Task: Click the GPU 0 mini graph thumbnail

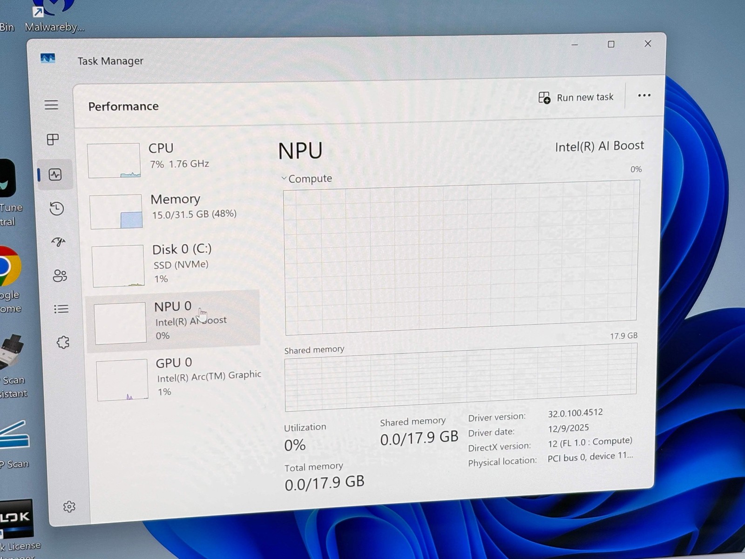Action: 122,380
